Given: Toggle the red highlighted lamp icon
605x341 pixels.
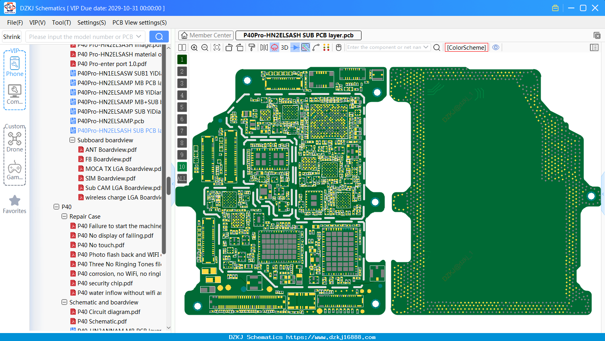Looking at the screenshot, I should 274,47.
